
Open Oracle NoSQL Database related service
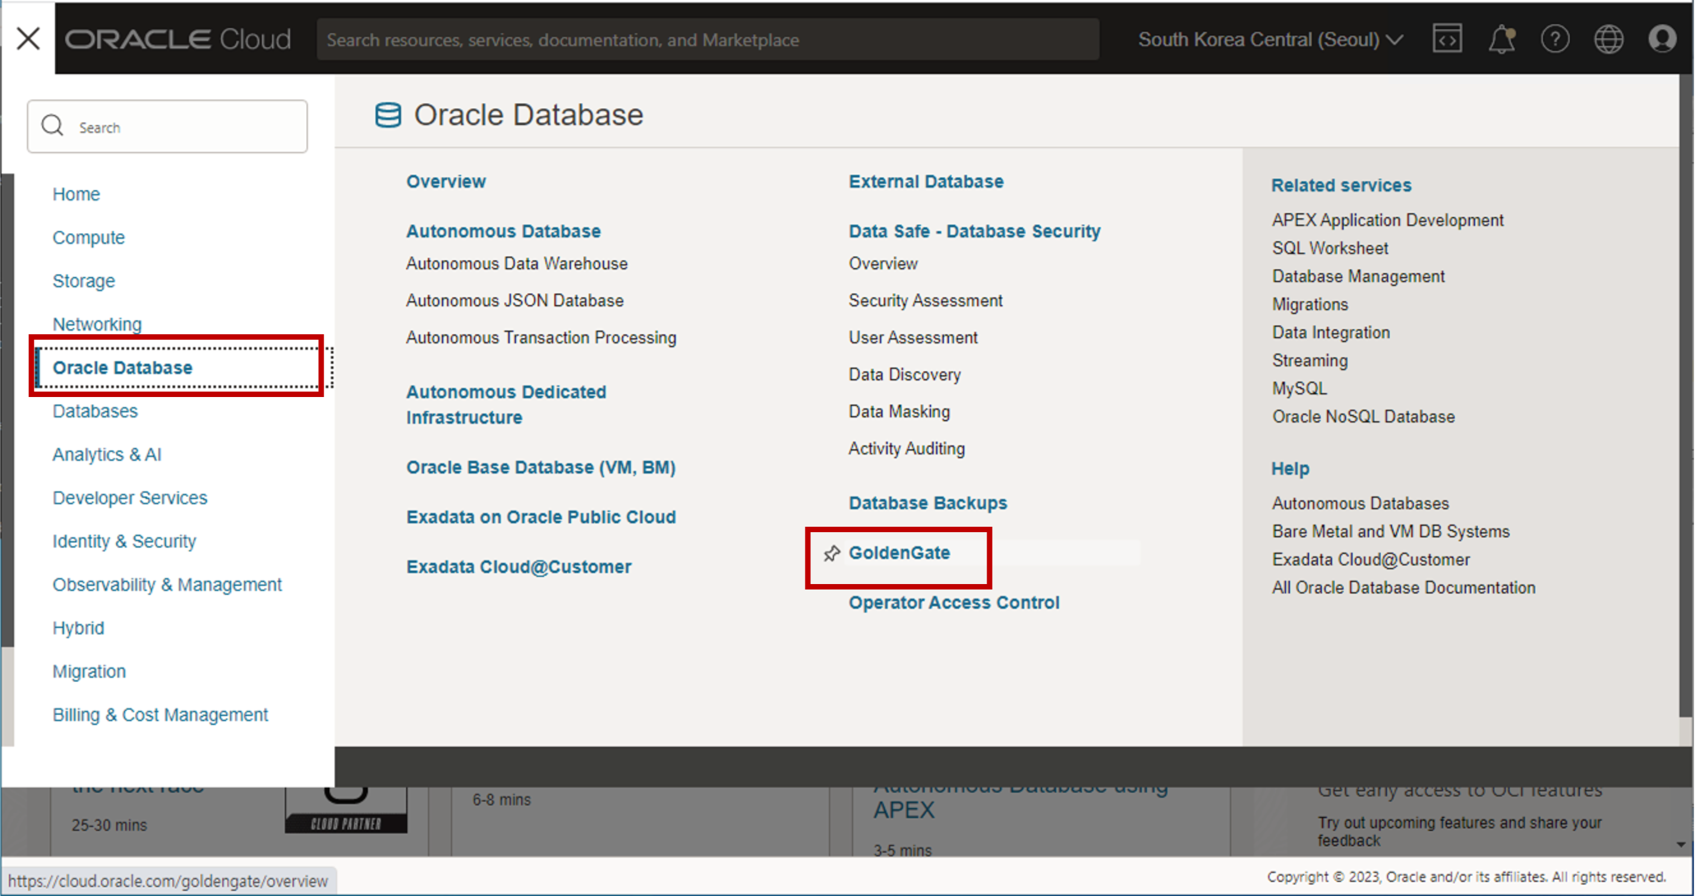[1363, 417]
